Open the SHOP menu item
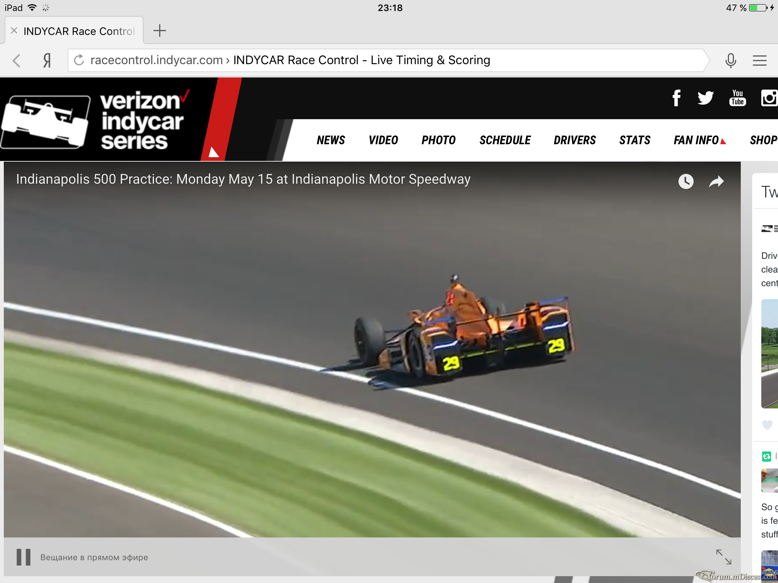Image resolution: width=778 pixels, height=583 pixels. (764, 140)
